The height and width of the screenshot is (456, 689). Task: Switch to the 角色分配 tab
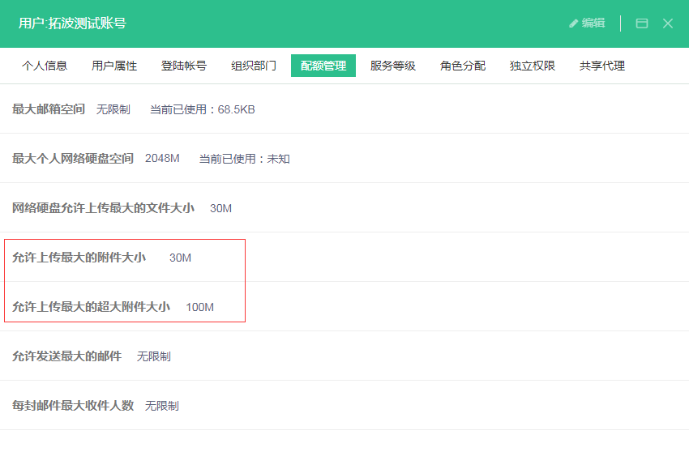click(x=463, y=66)
